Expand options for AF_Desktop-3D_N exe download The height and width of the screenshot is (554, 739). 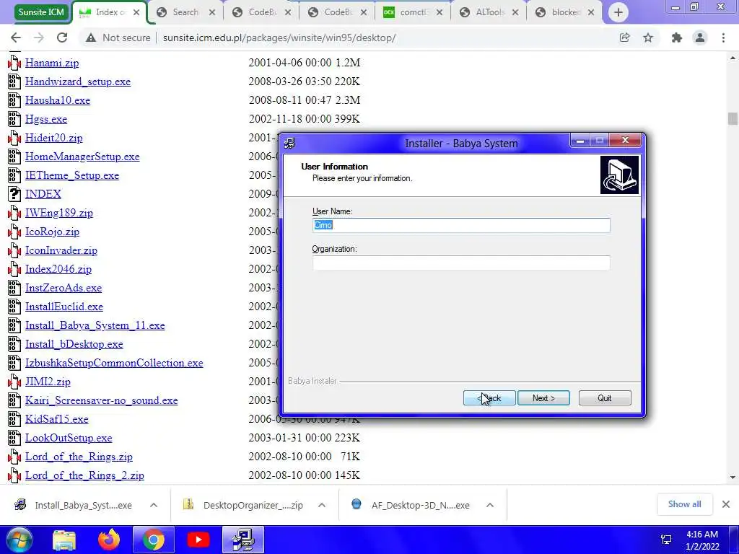coord(490,505)
